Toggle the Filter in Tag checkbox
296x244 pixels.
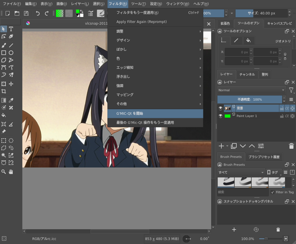click(272, 192)
